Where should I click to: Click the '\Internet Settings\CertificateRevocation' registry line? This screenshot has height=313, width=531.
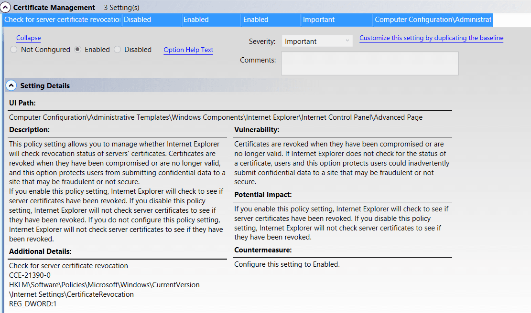tap(72, 294)
